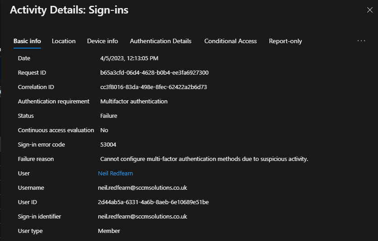
Task: Click the Activity Details: Sign-ins title
Action: point(69,10)
